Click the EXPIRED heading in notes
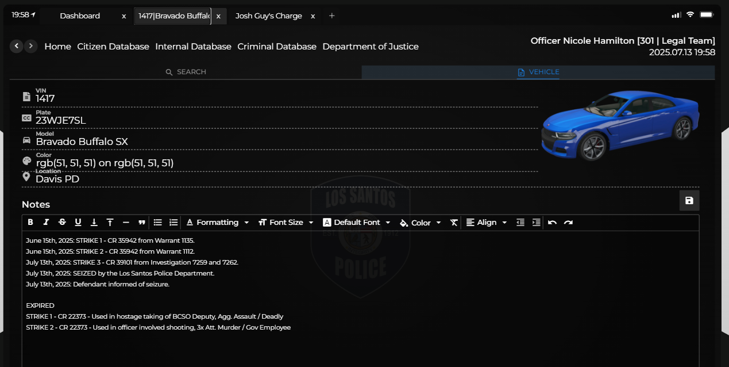 point(40,305)
